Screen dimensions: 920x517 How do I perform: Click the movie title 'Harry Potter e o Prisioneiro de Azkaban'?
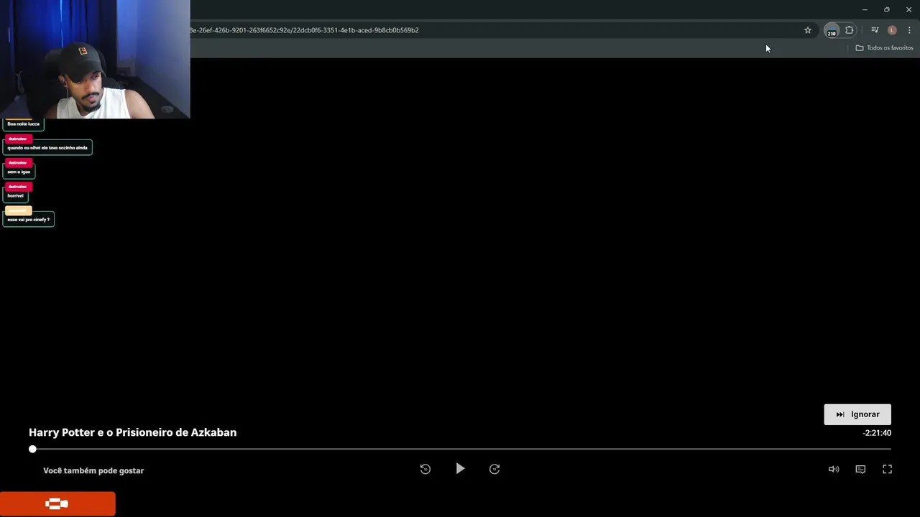click(132, 432)
